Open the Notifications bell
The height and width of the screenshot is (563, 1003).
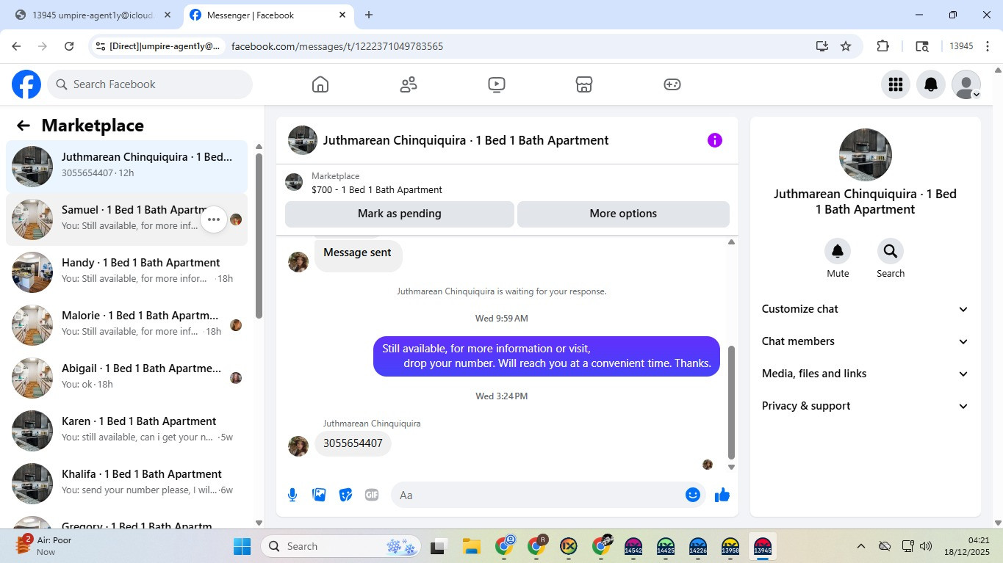click(x=931, y=84)
